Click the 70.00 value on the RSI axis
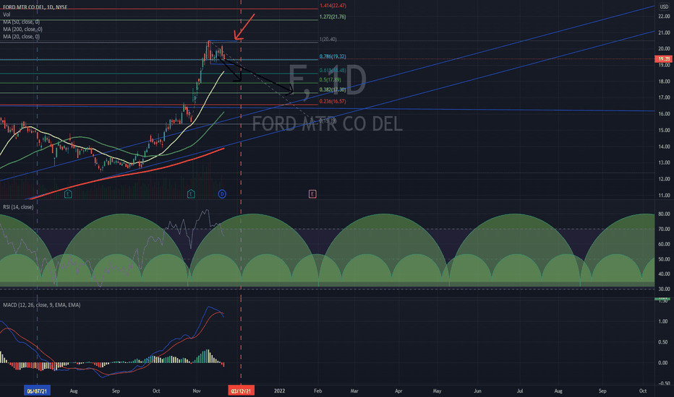The width and height of the screenshot is (674, 397). pos(664,230)
